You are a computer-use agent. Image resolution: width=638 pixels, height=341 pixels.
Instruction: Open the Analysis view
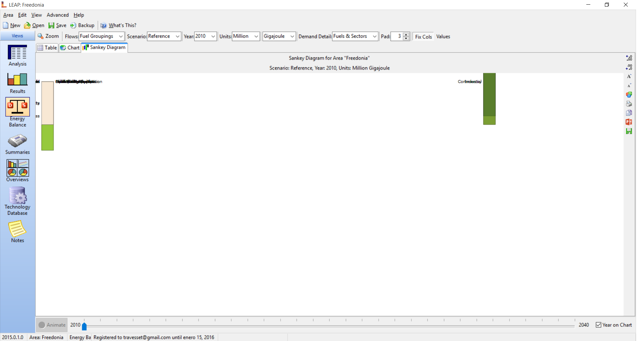click(x=18, y=55)
